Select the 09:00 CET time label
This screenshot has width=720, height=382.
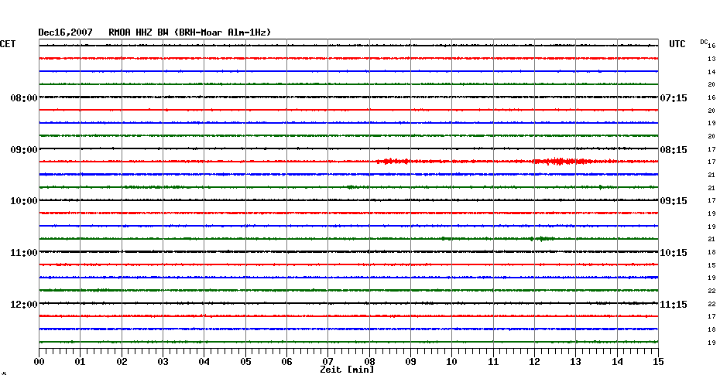[24, 149]
